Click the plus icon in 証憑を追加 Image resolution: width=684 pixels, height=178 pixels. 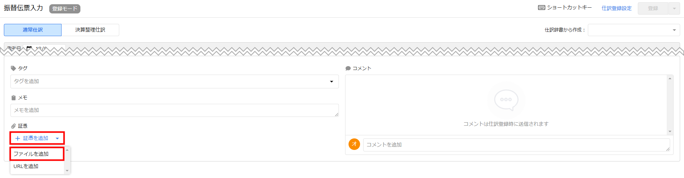pyautogui.click(x=18, y=138)
